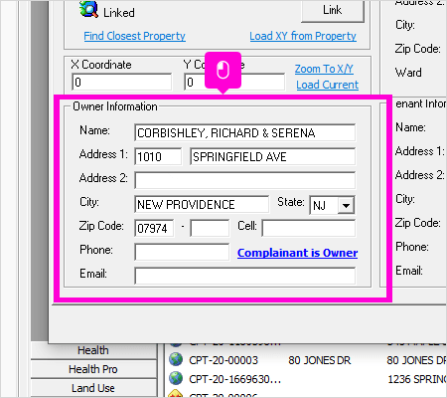Click Load XY from Property link
447x398 pixels.
pos(303,36)
